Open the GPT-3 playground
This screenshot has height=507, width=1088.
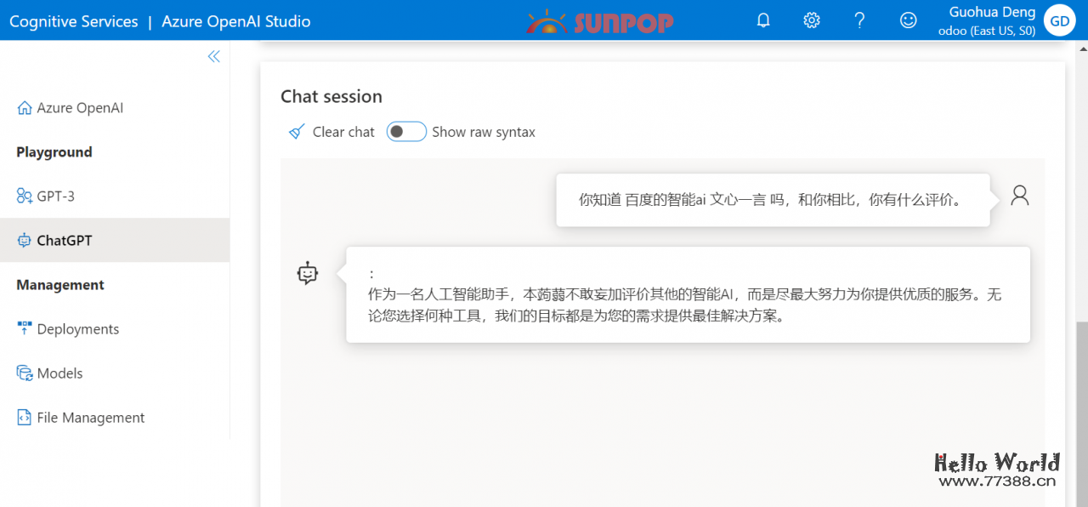pos(55,196)
